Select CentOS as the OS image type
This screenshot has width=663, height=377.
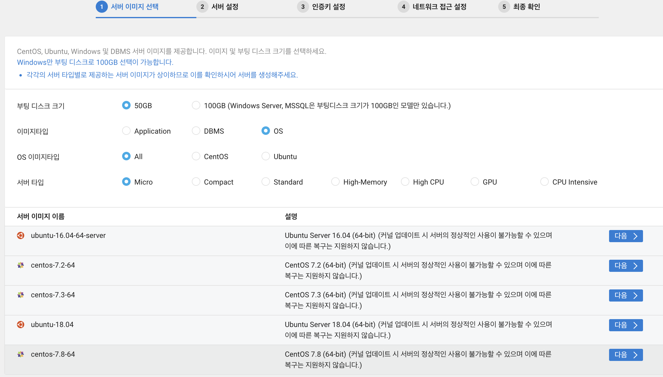point(196,156)
